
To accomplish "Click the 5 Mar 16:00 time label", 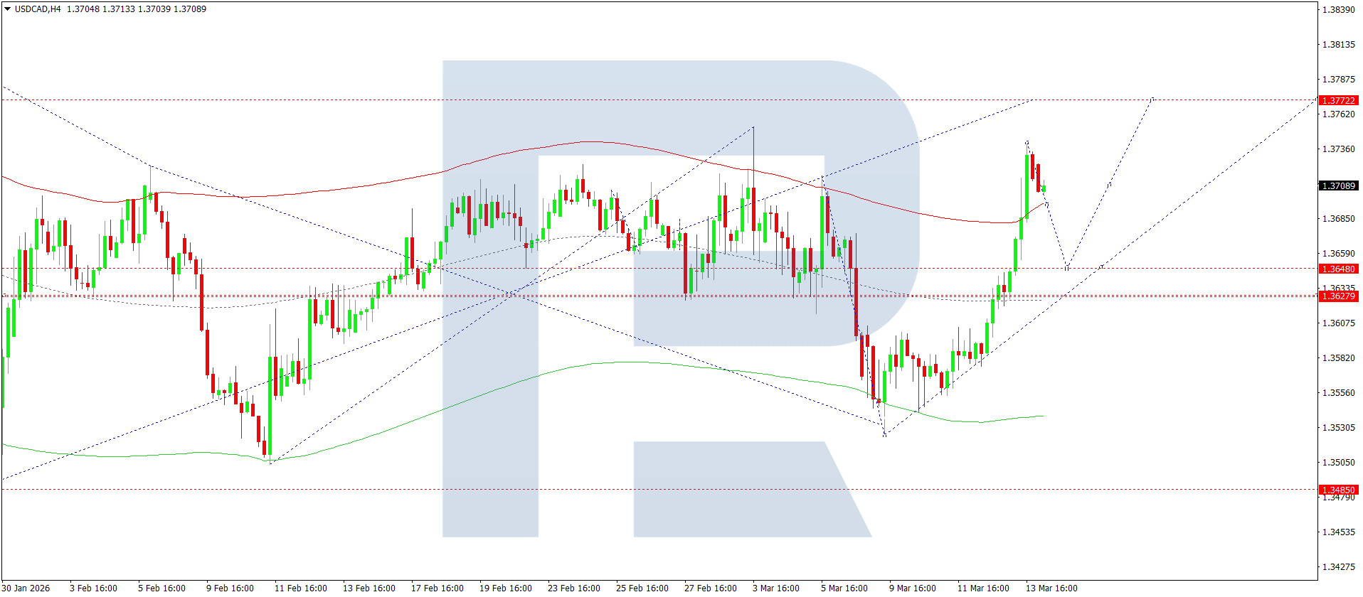I will 844,588.
